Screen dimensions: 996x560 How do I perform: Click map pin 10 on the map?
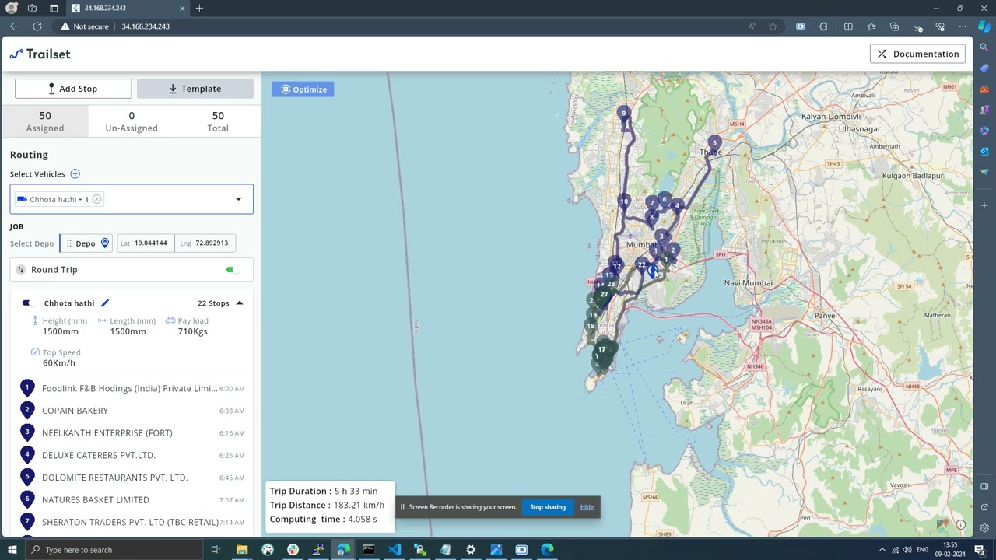click(623, 203)
